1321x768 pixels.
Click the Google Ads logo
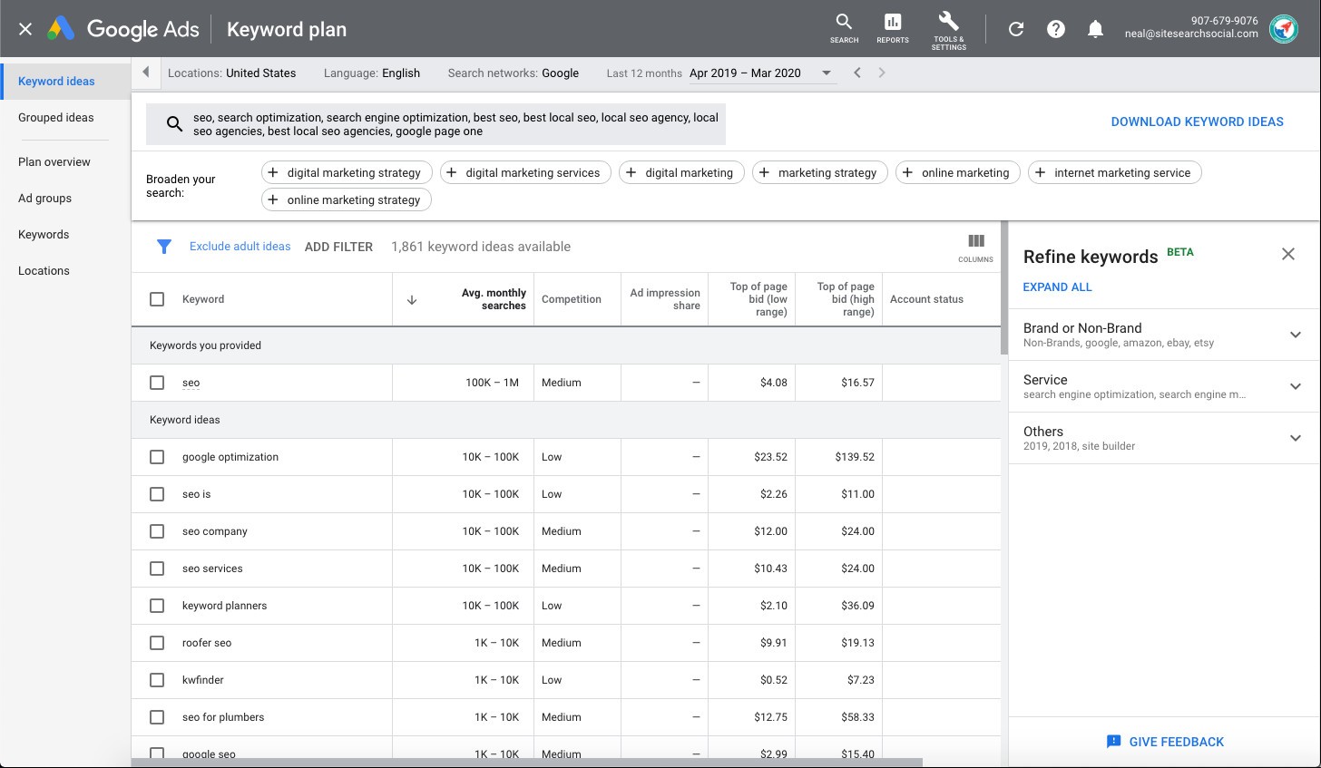[123, 29]
